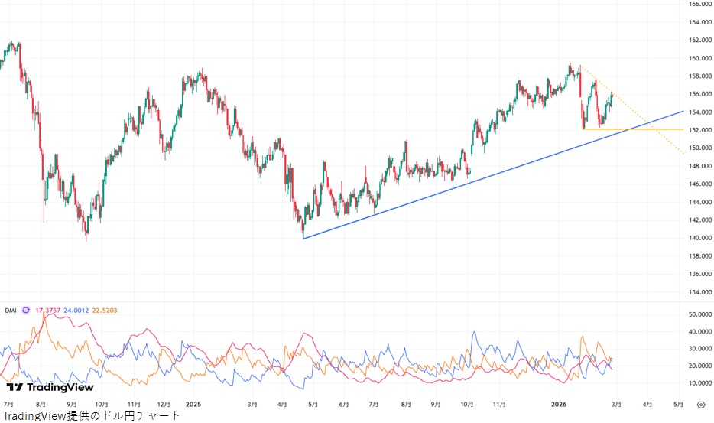Screen dimensions: 714x423
Task: Click the 12月 label on time axis
Action: pyautogui.click(x=164, y=404)
